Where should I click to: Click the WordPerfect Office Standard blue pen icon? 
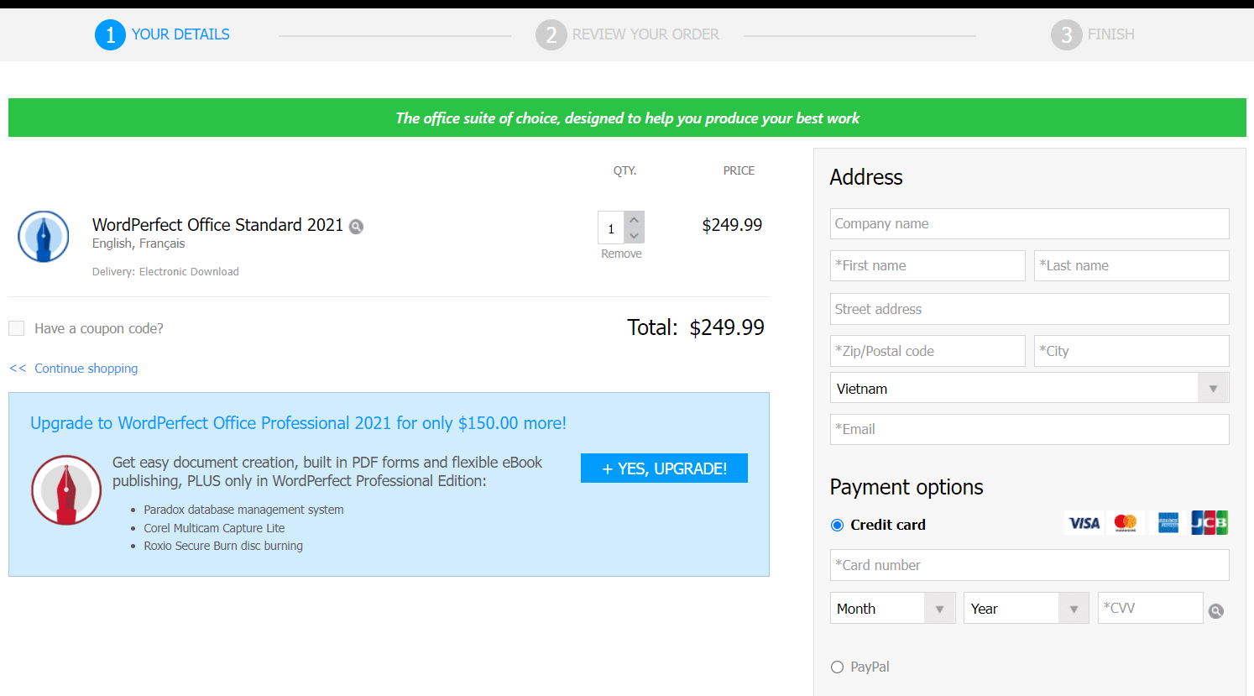click(44, 236)
